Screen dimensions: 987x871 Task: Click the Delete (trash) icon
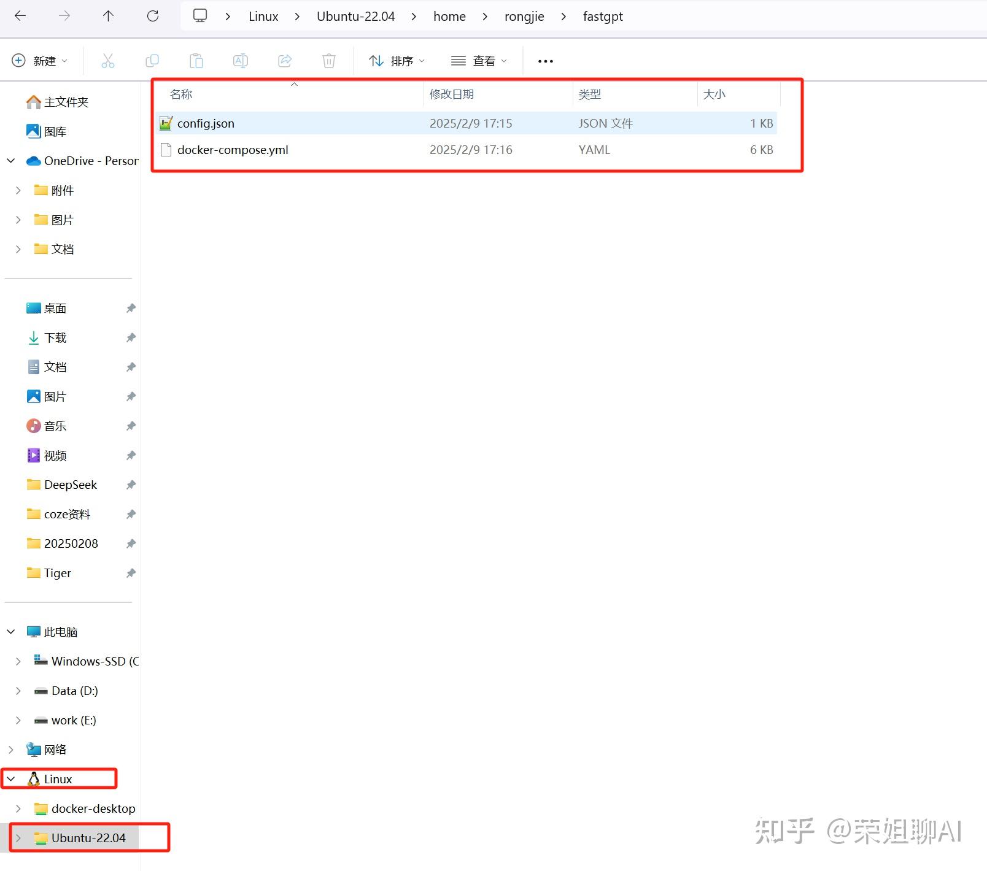tap(329, 61)
